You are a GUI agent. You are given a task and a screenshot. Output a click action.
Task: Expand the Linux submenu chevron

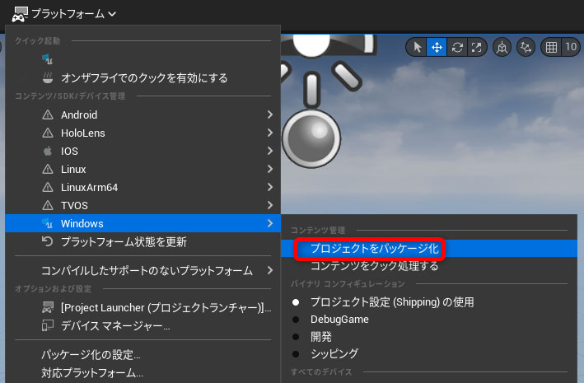(270, 169)
